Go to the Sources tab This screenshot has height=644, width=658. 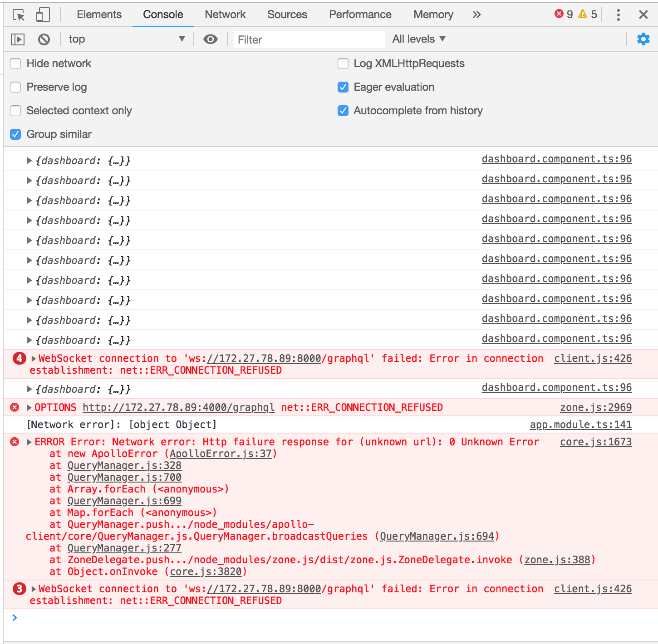[x=287, y=15]
